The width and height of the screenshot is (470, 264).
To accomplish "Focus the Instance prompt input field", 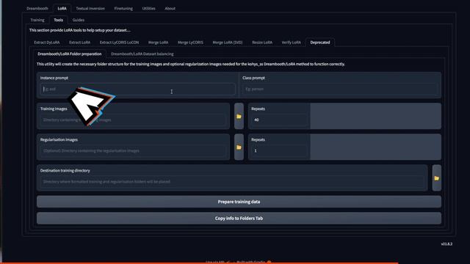I will point(137,89).
